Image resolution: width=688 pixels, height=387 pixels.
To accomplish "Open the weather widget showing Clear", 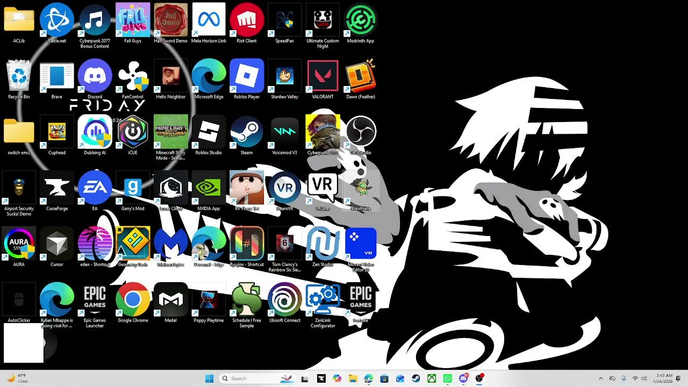I will (x=17, y=378).
